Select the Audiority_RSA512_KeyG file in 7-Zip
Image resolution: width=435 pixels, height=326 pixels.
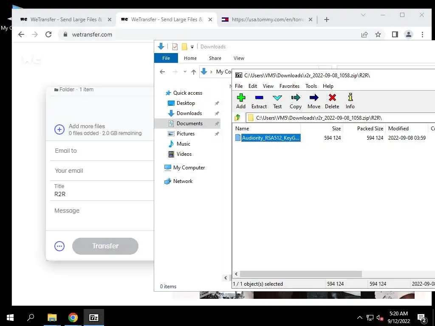pos(268,138)
